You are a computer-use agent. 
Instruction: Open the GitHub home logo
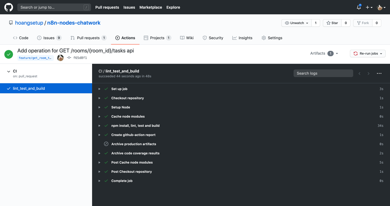click(x=9, y=7)
